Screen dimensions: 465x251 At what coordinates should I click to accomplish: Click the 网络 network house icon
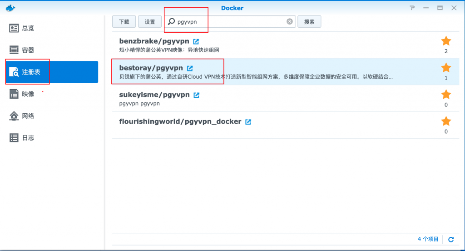point(14,116)
